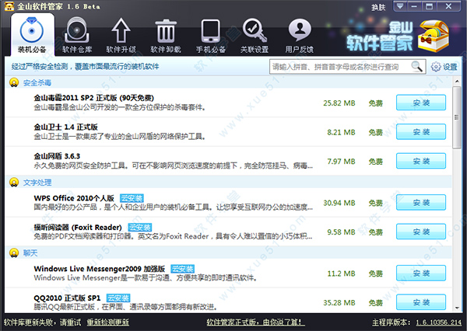Open 手机必备 phone tab
The height and width of the screenshot is (331, 467).
[211, 35]
